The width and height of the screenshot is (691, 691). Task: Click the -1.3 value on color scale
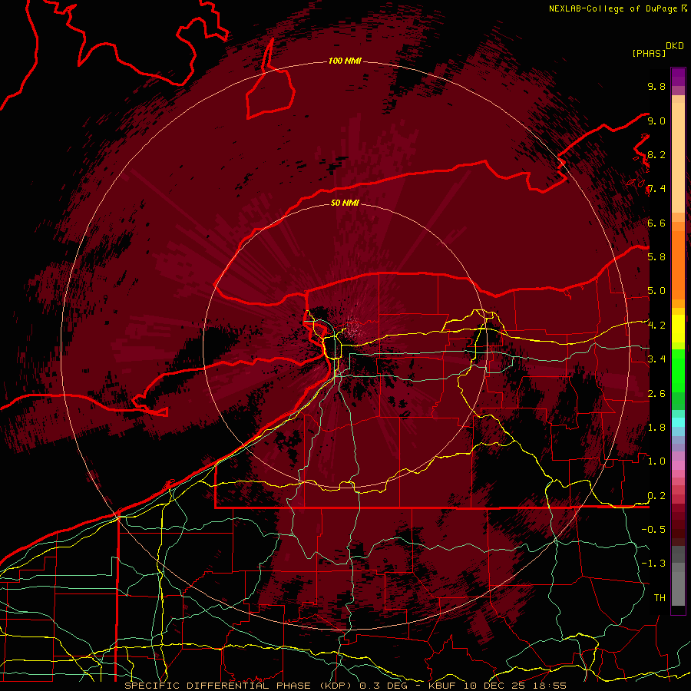pyautogui.click(x=653, y=564)
